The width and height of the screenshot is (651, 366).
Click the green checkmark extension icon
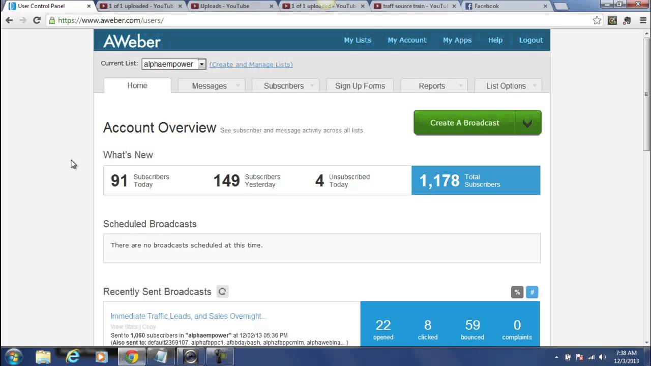click(612, 20)
